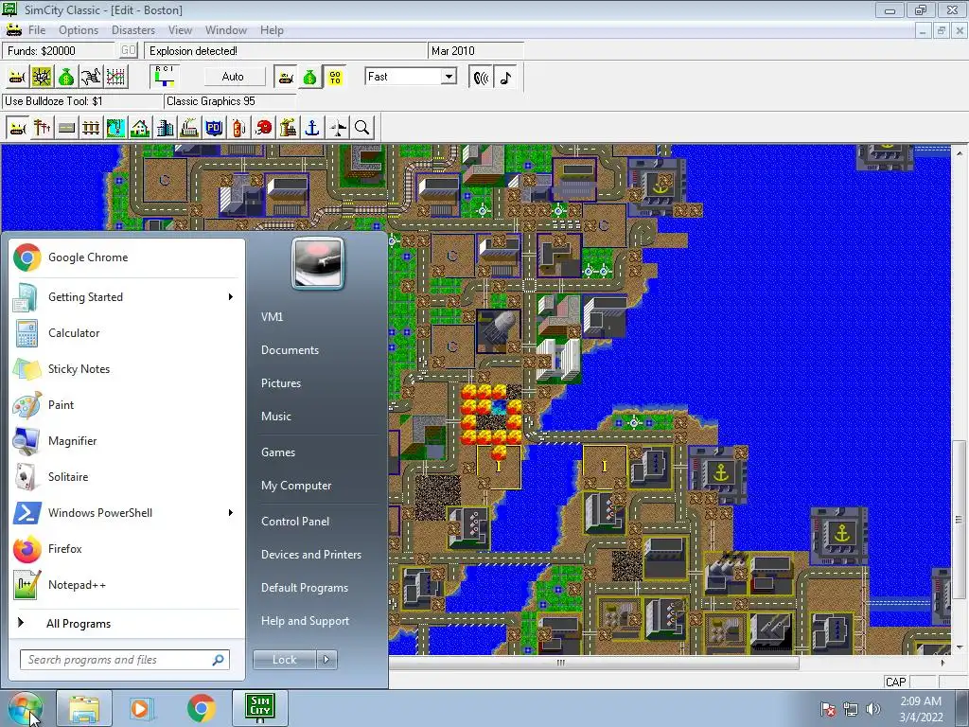Toggle the Auto-Goto yellow button
969x727 pixels.
point(335,78)
